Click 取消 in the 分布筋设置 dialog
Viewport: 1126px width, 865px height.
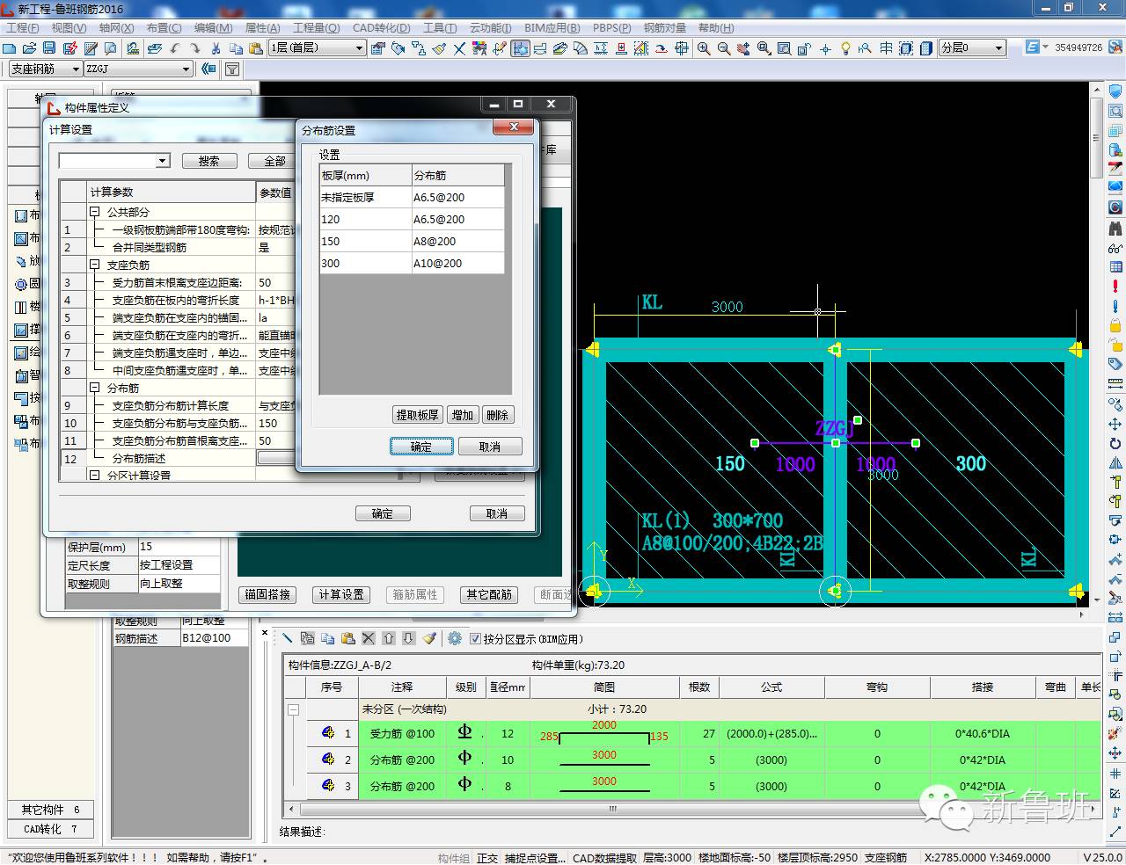tap(490, 447)
